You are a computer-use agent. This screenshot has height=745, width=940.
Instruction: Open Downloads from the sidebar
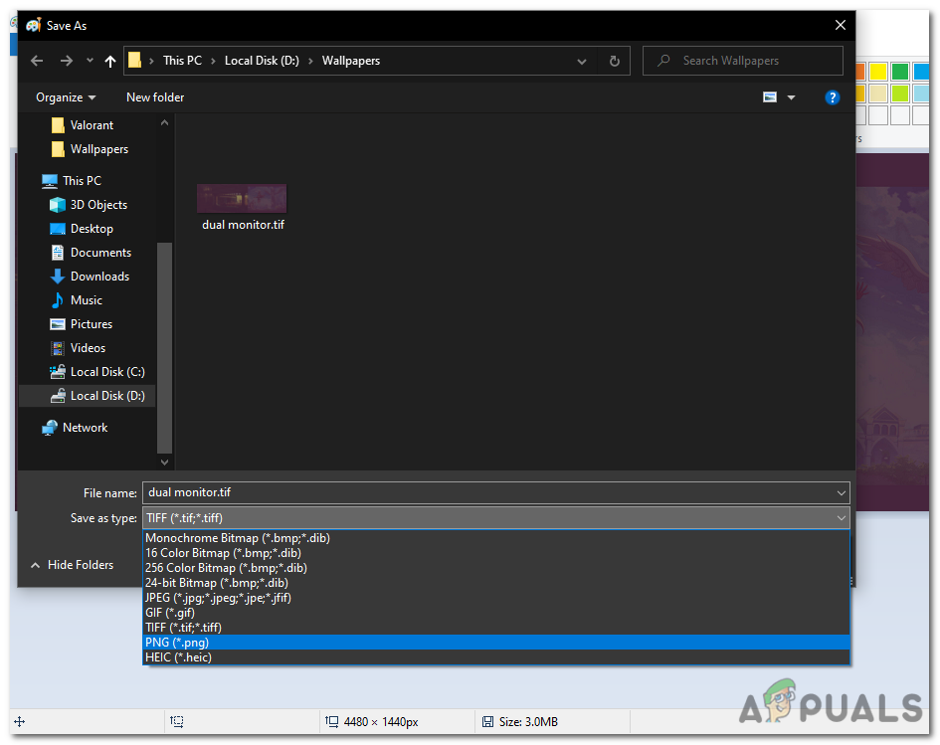(x=99, y=276)
